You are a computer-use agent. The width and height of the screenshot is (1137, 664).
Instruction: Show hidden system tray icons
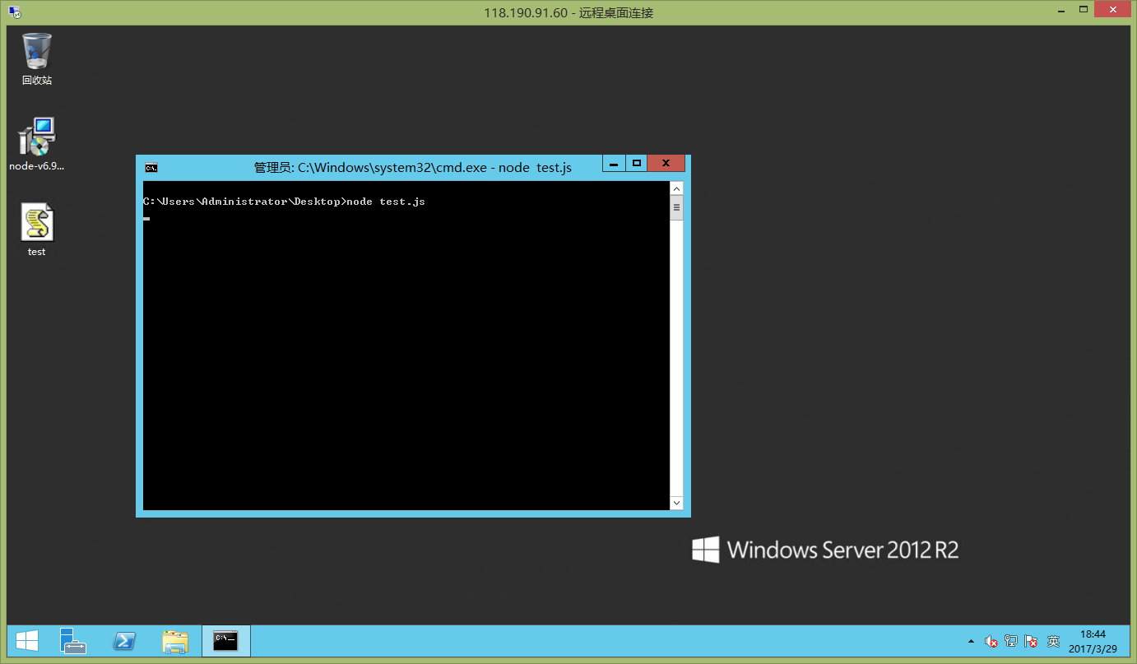pos(971,642)
